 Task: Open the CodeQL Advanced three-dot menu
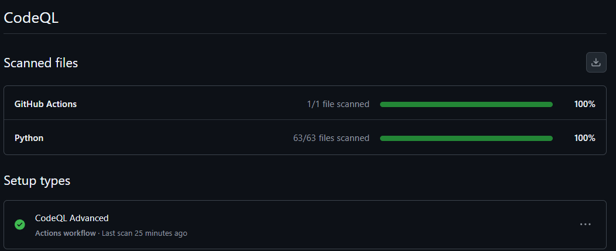[x=585, y=224]
